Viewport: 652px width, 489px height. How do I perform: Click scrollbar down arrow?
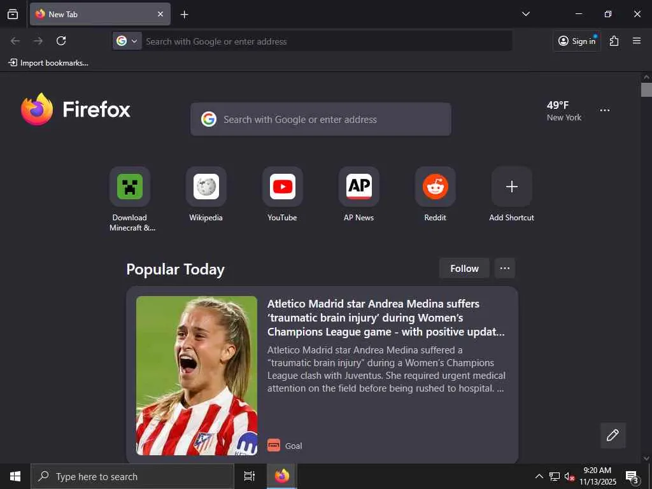646,458
